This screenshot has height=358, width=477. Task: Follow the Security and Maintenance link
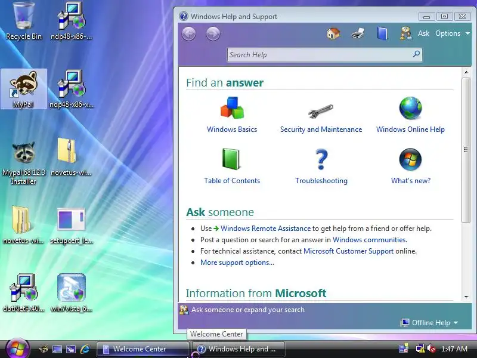pyautogui.click(x=321, y=129)
